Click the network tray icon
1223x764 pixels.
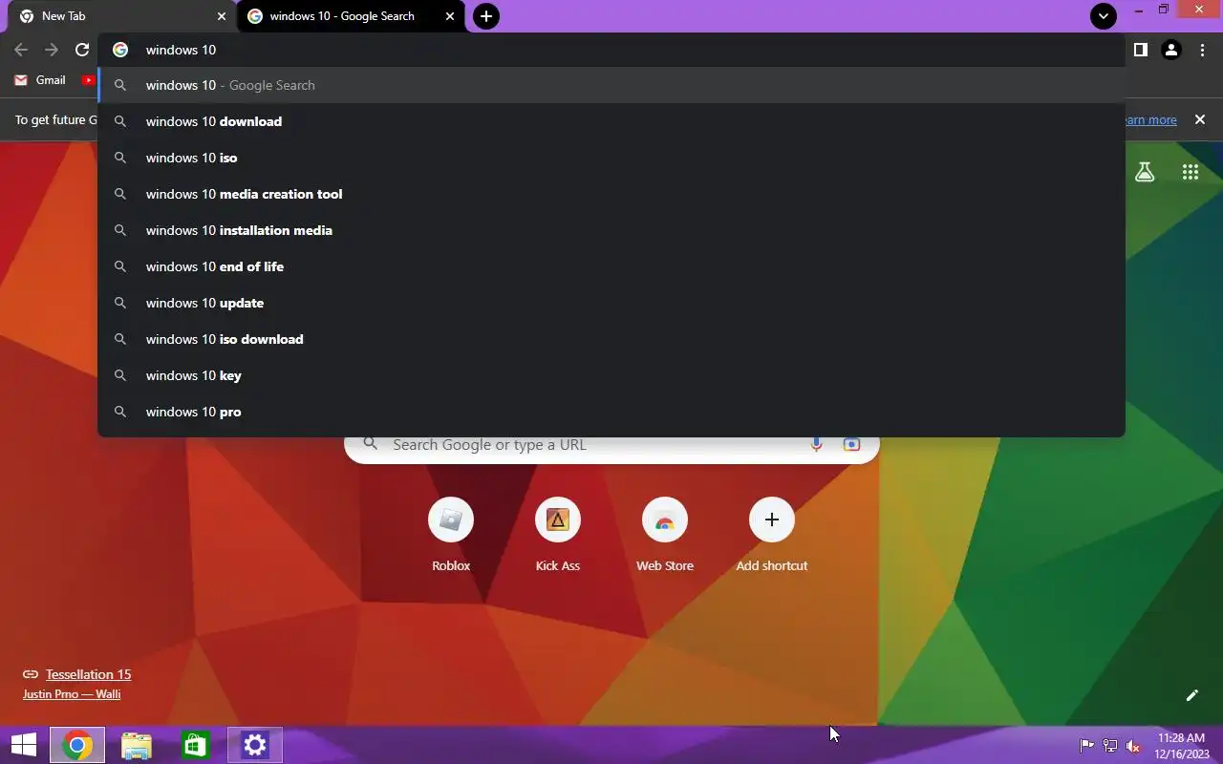1110,746
